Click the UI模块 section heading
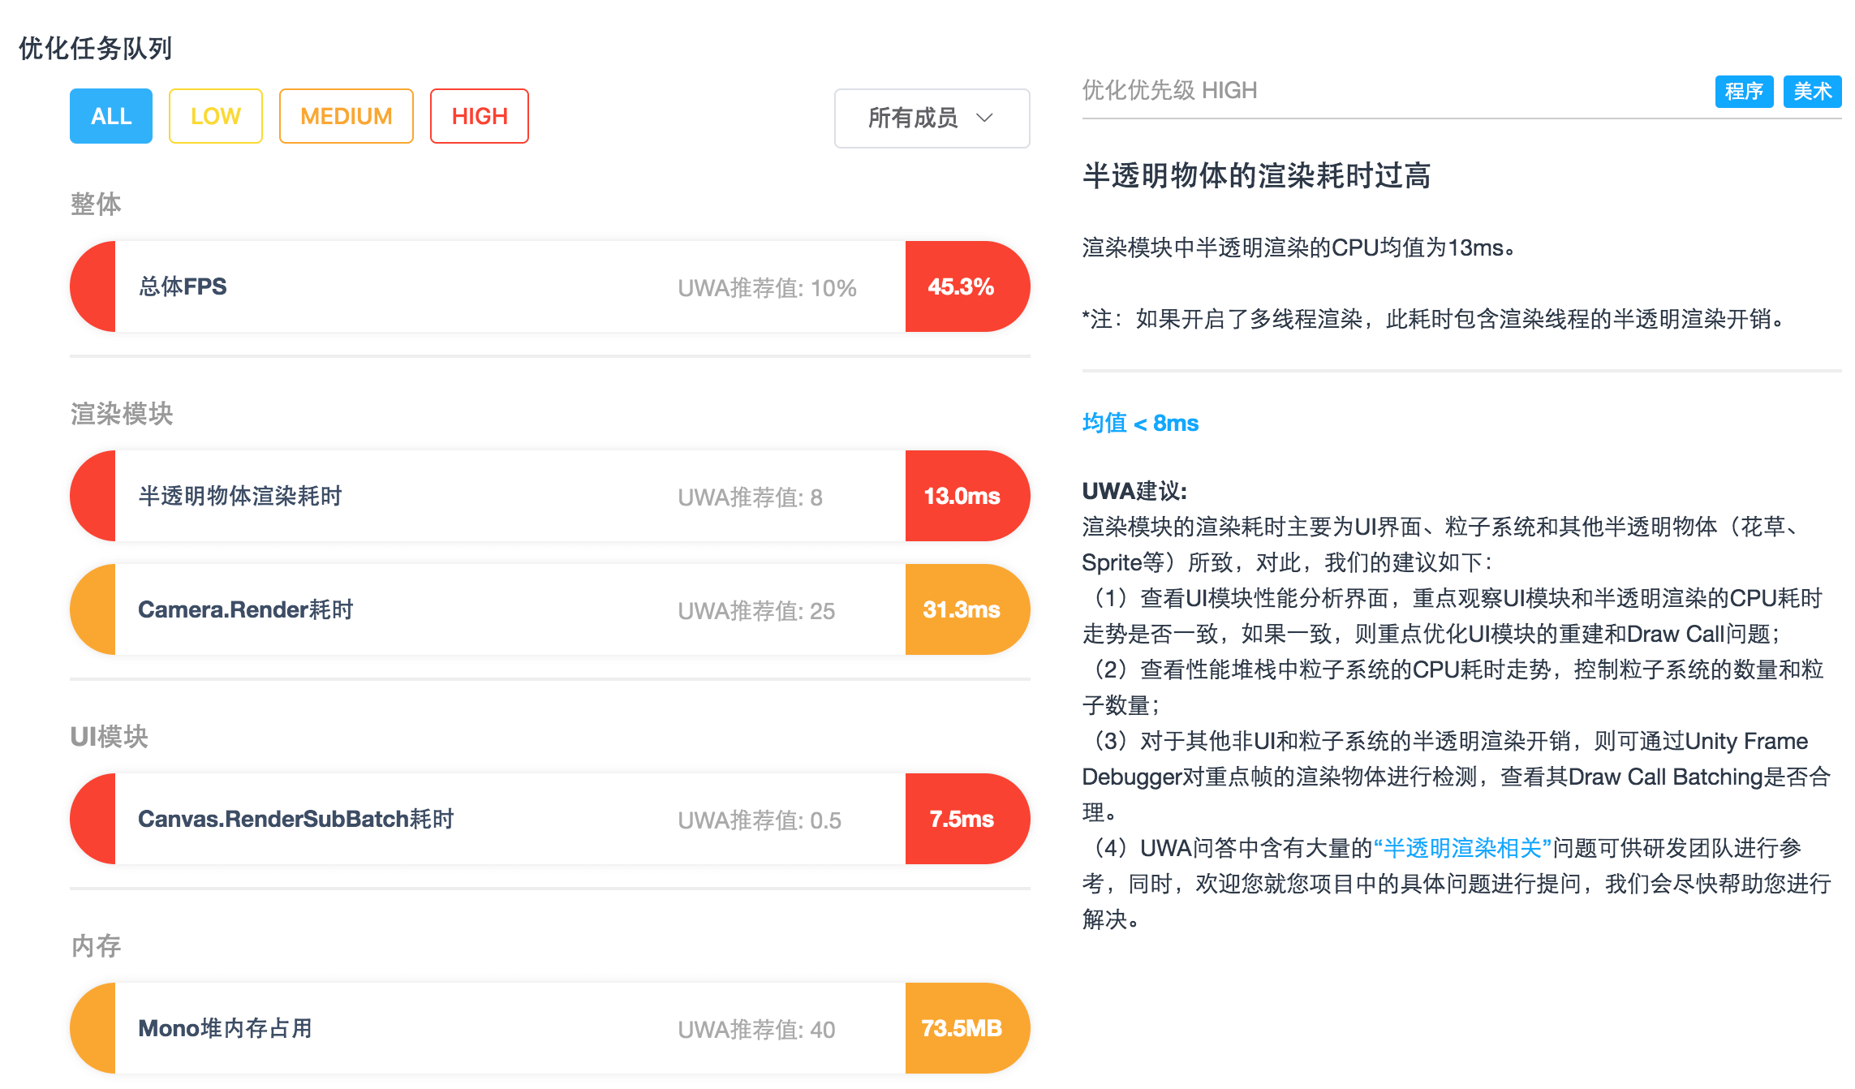 (x=109, y=737)
